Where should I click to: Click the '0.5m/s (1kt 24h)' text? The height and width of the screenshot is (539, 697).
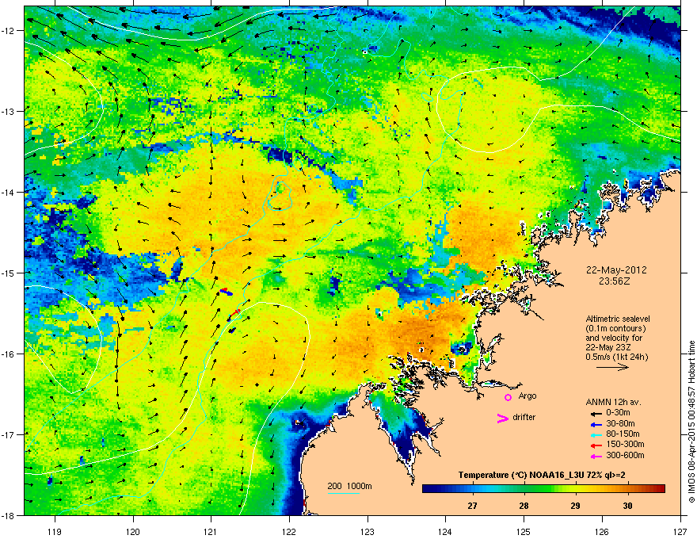tap(616, 357)
